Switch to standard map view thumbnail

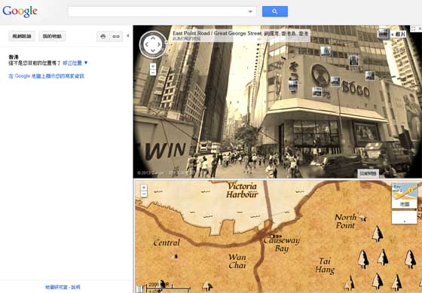[x=405, y=196]
